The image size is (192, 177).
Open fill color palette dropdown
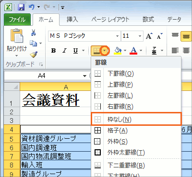point(125,51)
